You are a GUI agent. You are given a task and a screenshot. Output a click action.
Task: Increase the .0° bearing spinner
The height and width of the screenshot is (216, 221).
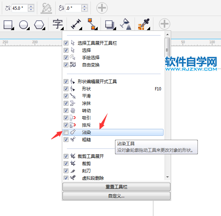tap(84, 7)
